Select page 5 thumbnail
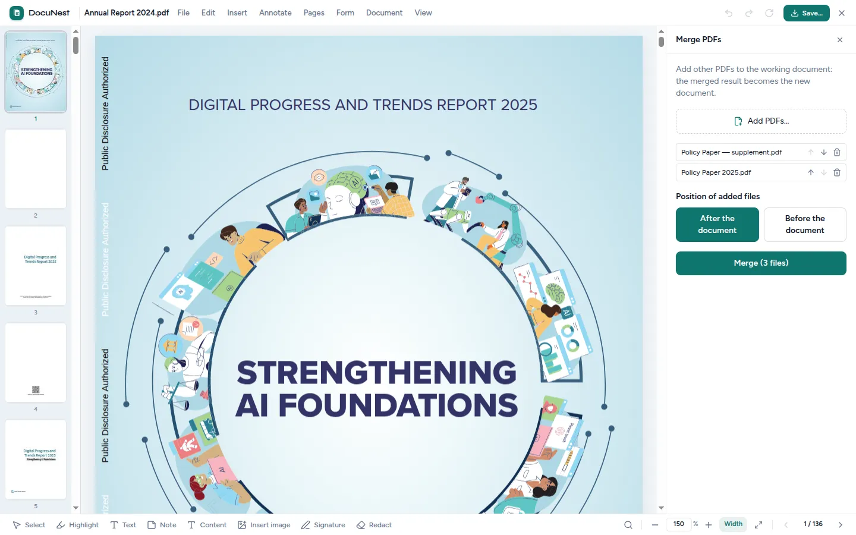The height and width of the screenshot is (535, 856). (x=36, y=460)
